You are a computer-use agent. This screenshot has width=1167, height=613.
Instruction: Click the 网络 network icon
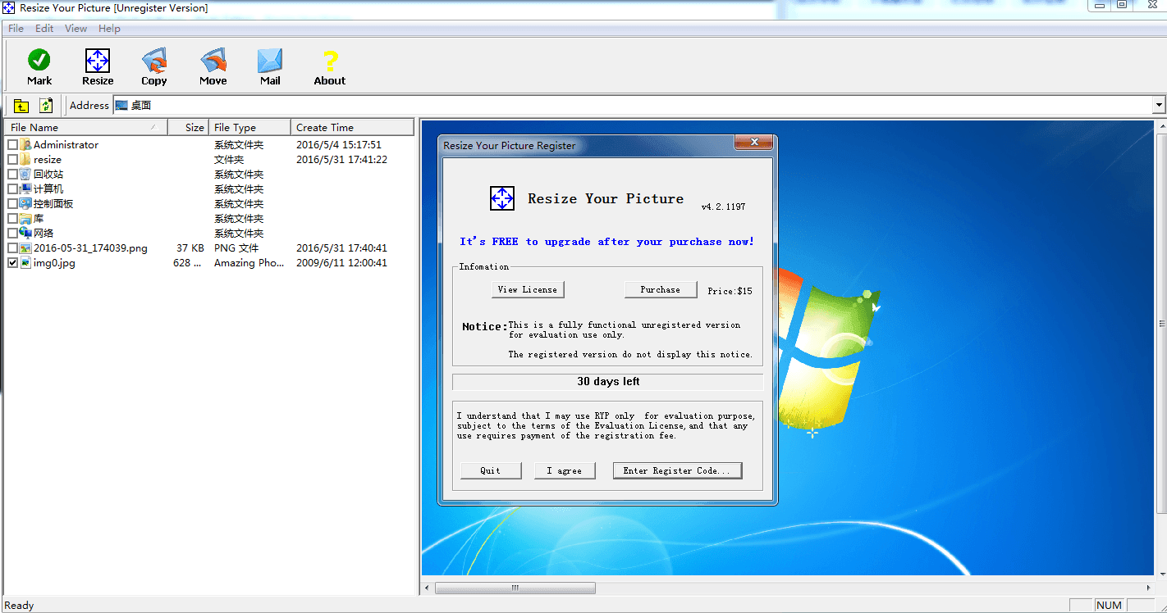(x=25, y=234)
